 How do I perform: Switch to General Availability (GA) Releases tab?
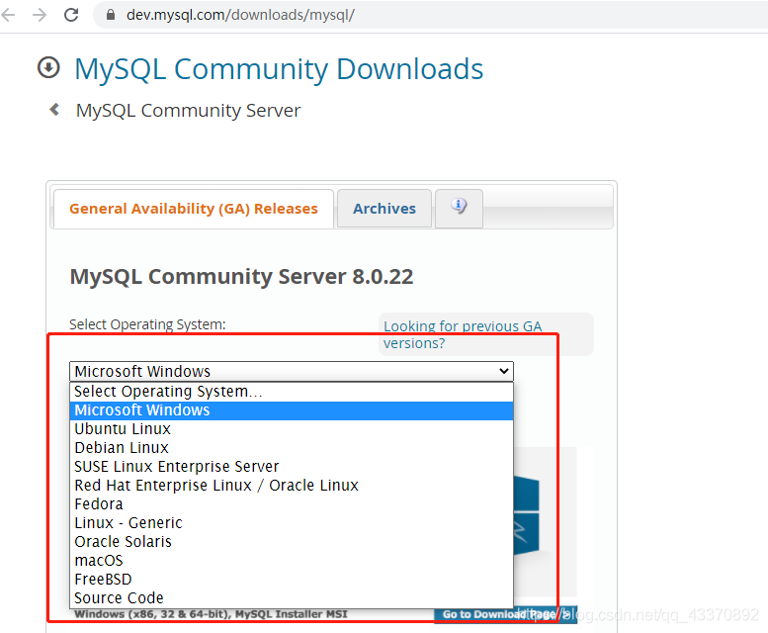(x=194, y=209)
